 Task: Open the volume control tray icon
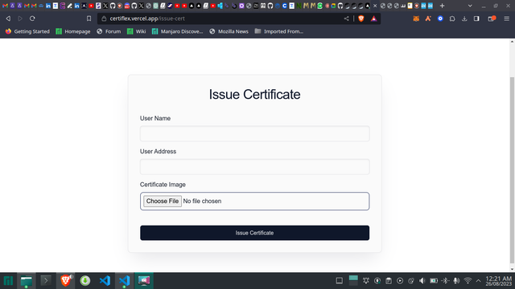click(422, 281)
